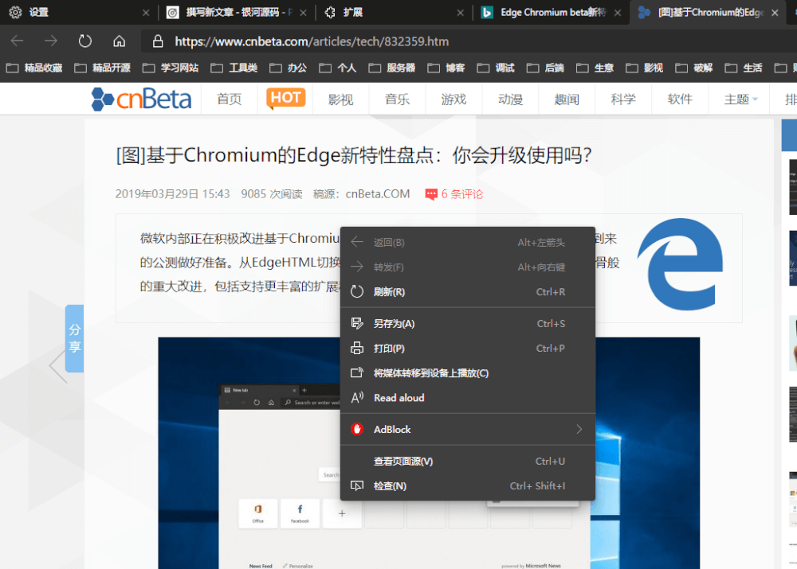
Task: Click the large Edge browser screenshot image
Action: click(x=429, y=453)
